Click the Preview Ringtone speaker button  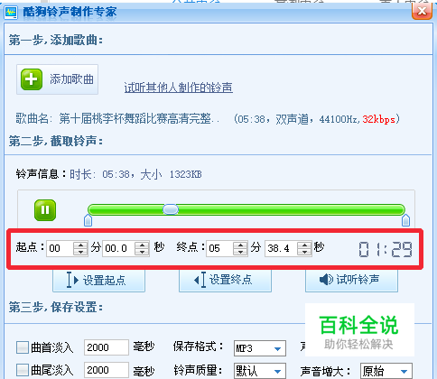point(352,281)
